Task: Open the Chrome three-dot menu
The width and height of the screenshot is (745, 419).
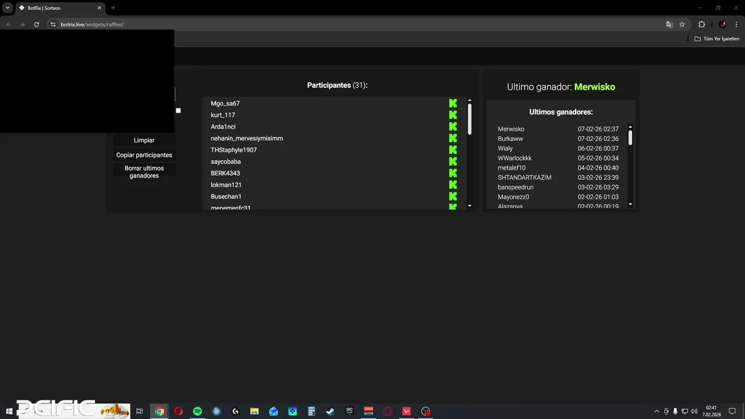Action: tap(736, 24)
